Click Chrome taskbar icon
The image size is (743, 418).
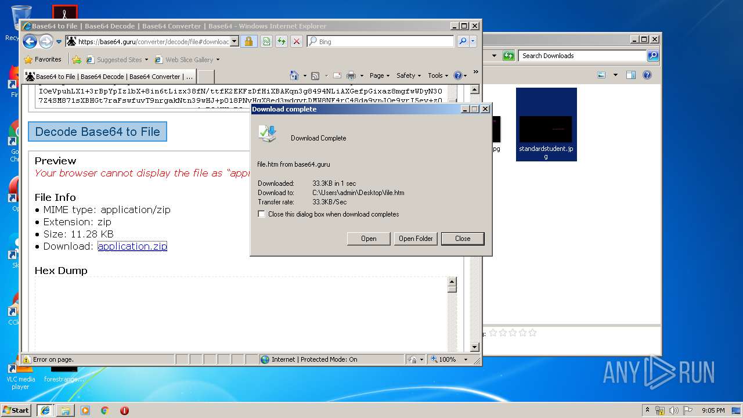pyautogui.click(x=104, y=410)
